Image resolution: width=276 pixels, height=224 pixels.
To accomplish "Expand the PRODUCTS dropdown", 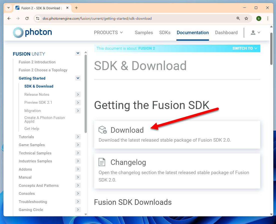I will (x=108, y=33).
